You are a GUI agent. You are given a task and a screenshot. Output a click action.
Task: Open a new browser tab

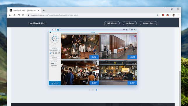(x=44, y=11)
